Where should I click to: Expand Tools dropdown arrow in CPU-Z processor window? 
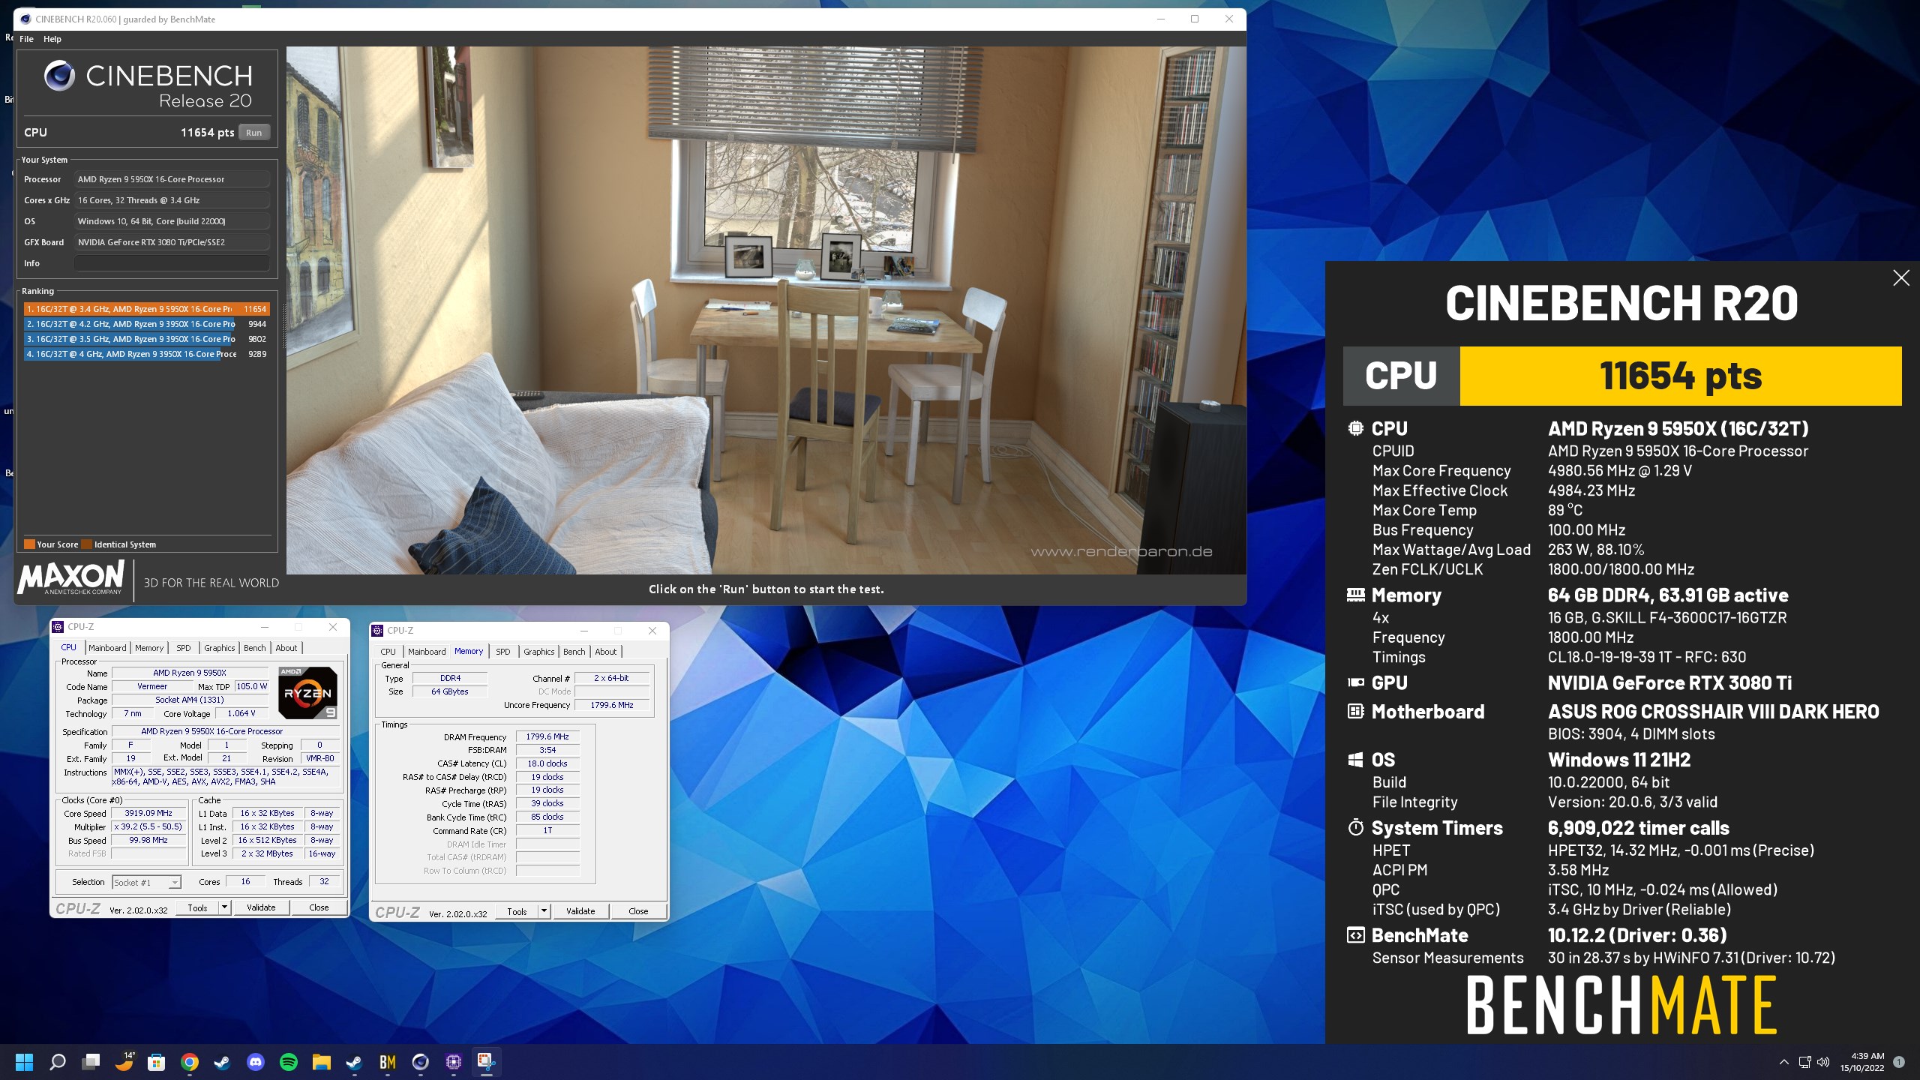pyautogui.click(x=224, y=907)
